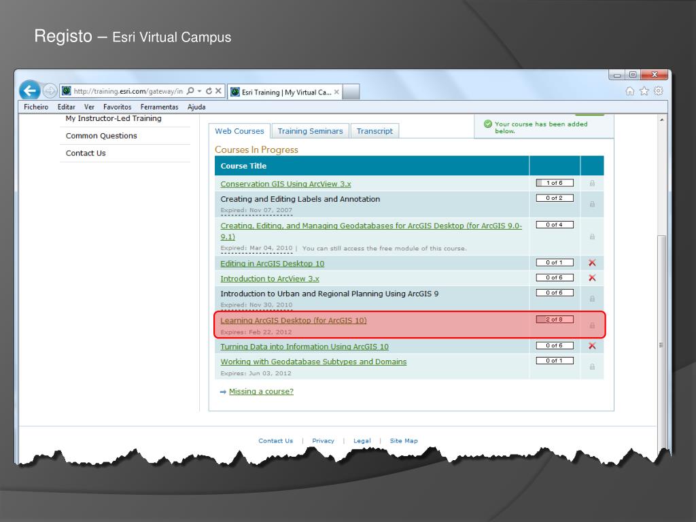Click "Expired: Nov 07, 2007" text
696x522 pixels.
tap(256, 211)
